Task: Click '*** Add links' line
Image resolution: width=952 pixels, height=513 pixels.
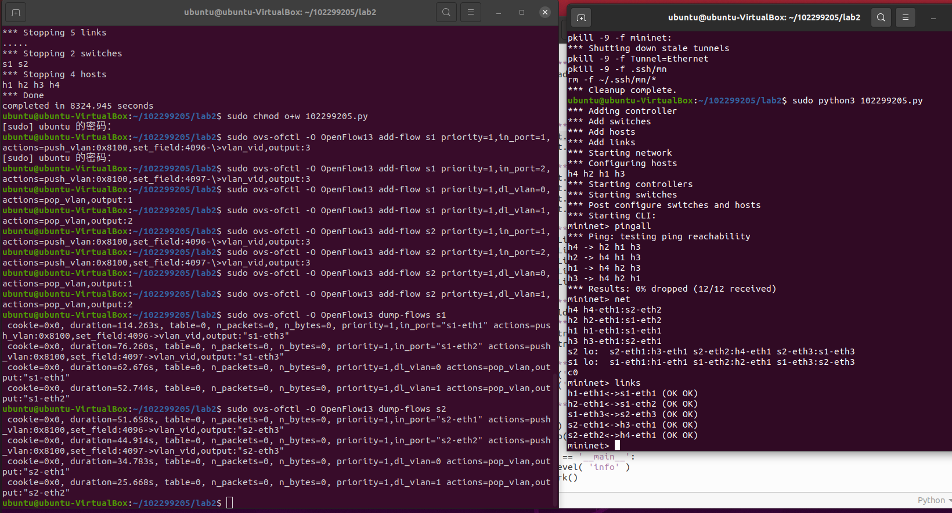Action: click(601, 142)
